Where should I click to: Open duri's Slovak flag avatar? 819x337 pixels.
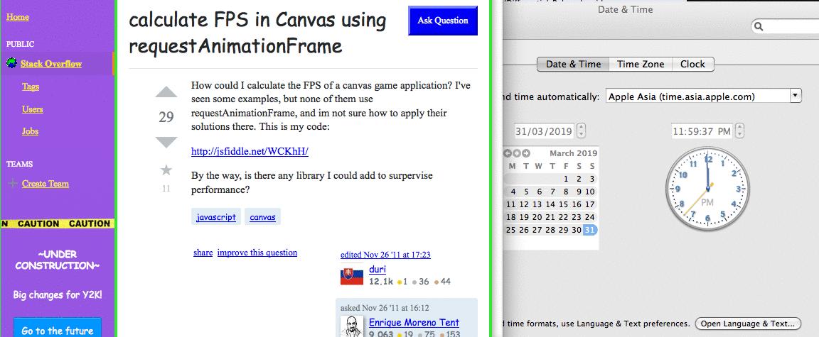point(352,275)
